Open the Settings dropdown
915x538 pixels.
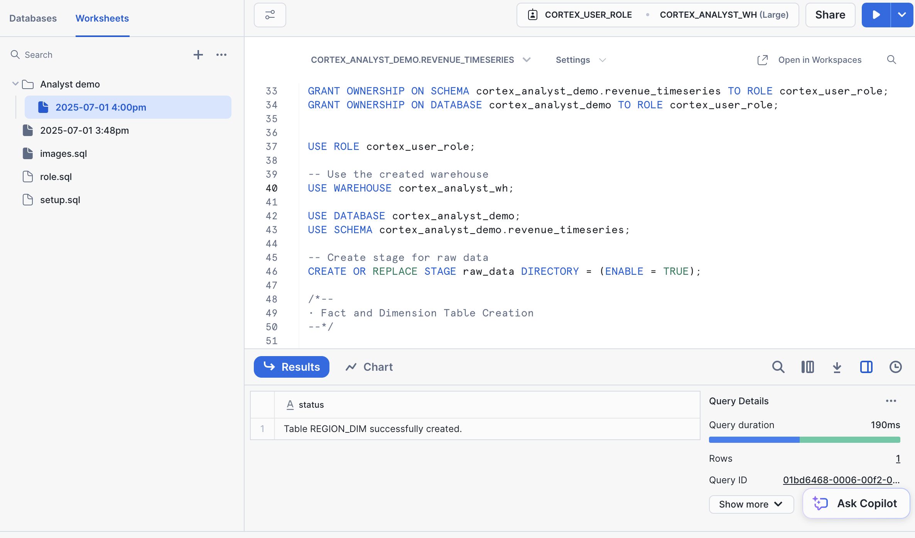pos(580,60)
